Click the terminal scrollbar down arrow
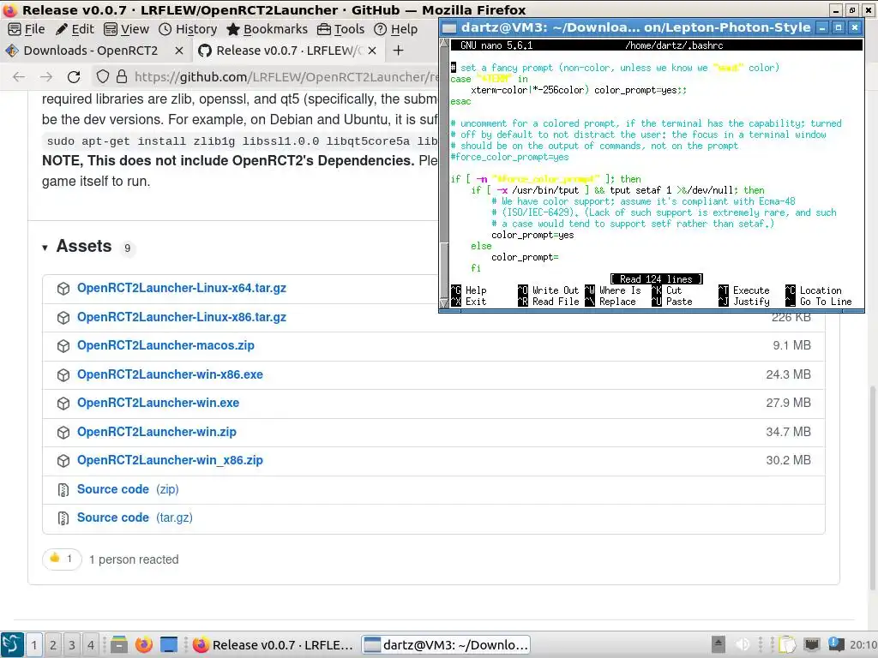 pyautogui.click(x=445, y=302)
